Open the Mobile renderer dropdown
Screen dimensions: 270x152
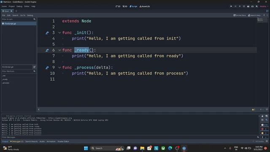pyautogui.click(x=264, y=6)
